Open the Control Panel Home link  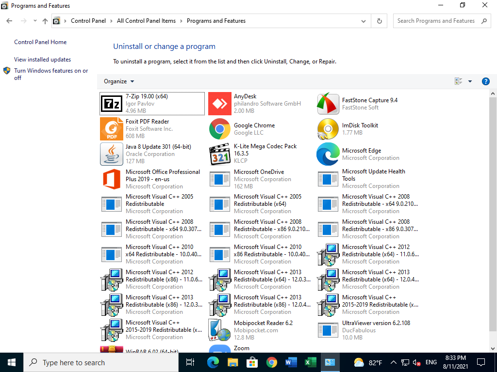[40, 42]
